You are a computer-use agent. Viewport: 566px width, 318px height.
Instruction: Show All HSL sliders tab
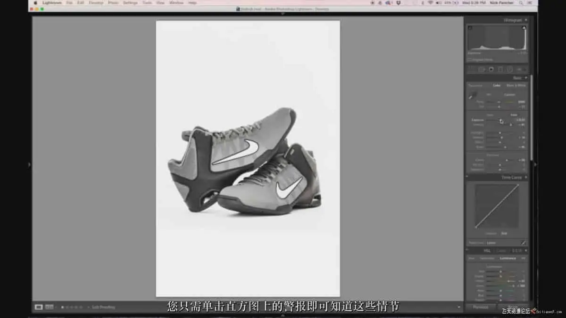click(x=523, y=258)
